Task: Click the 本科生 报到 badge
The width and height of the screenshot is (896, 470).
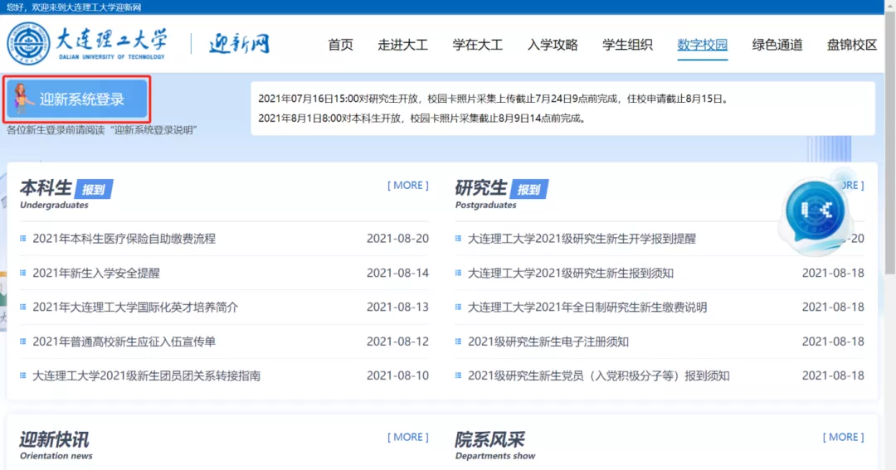Action: (94, 190)
